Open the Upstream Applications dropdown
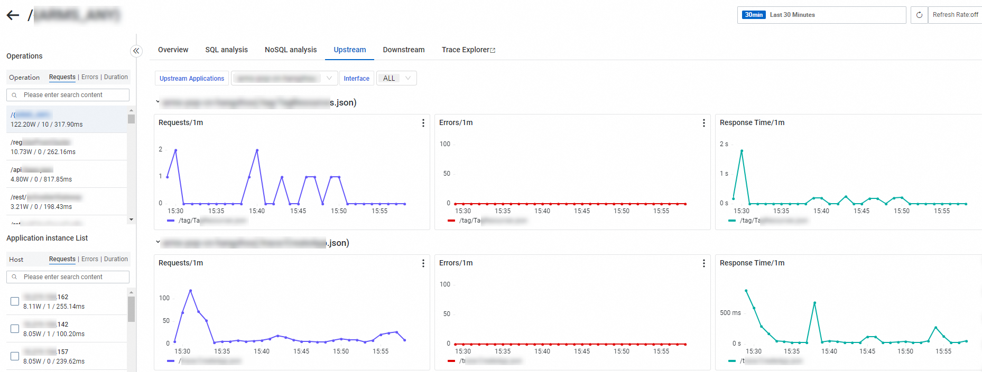982x372 pixels. (x=283, y=78)
